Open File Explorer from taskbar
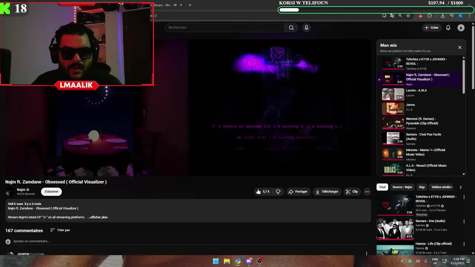The width and height of the screenshot is (475, 267). (227, 261)
